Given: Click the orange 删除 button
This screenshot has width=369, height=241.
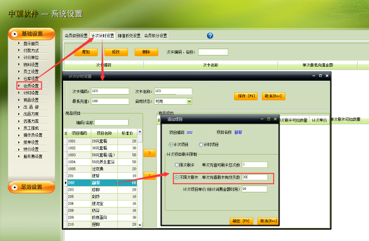Looking at the screenshot, I should pos(146,52).
